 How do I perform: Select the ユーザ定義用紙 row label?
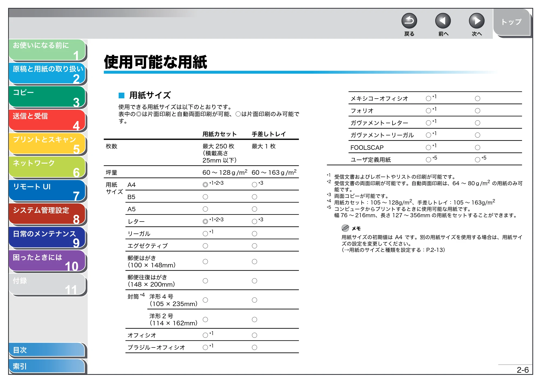pyautogui.click(x=371, y=160)
